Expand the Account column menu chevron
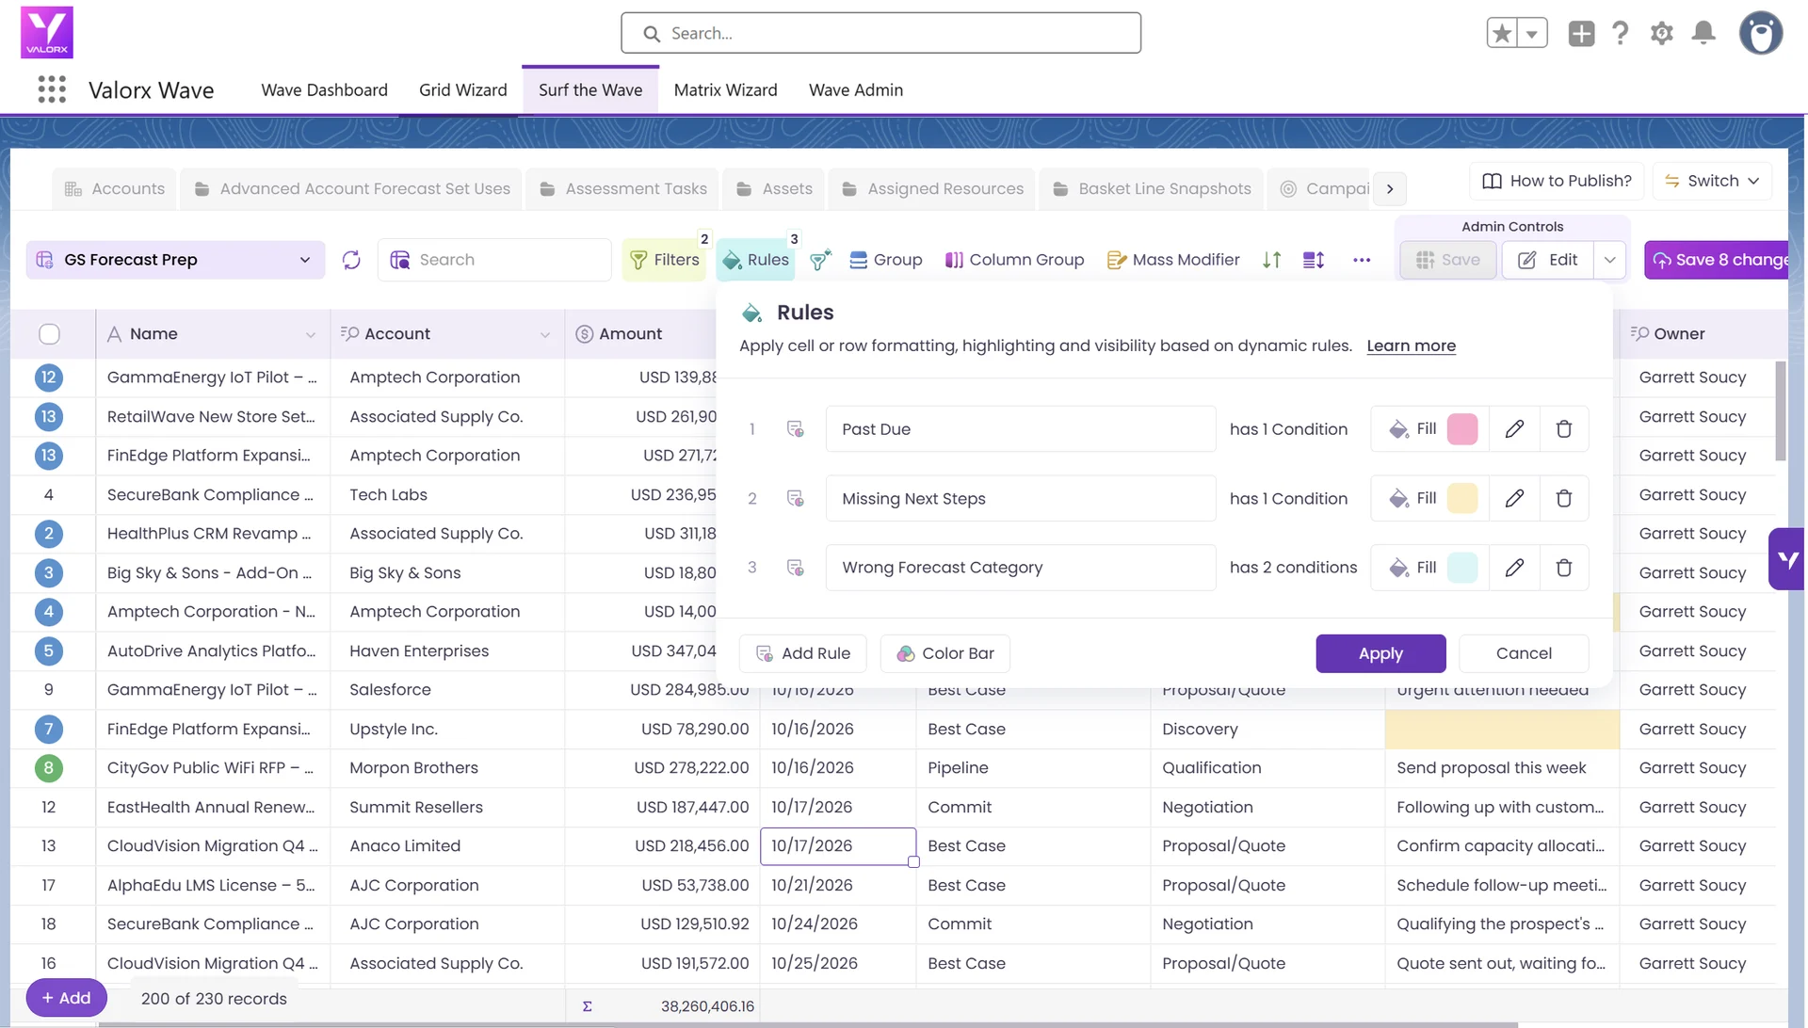This screenshot has height=1028, width=1808. (544, 335)
